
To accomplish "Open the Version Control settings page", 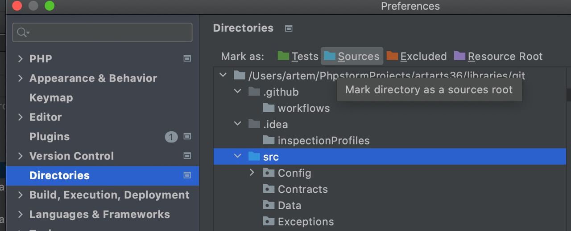I will click(x=71, y=156).
